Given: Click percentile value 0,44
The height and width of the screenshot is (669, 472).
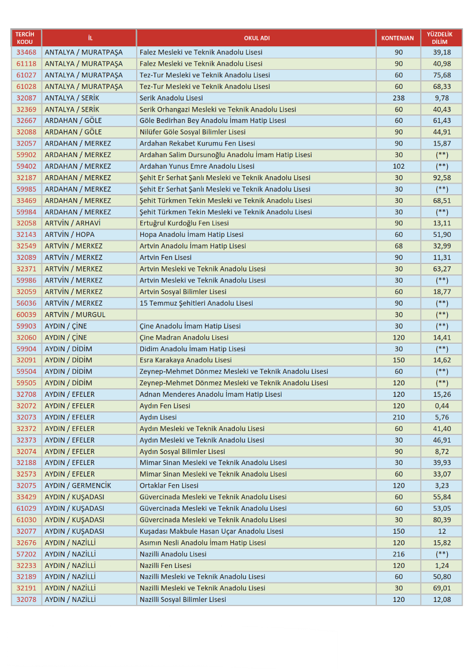Looking at the screenshot, I should (442, 406).
